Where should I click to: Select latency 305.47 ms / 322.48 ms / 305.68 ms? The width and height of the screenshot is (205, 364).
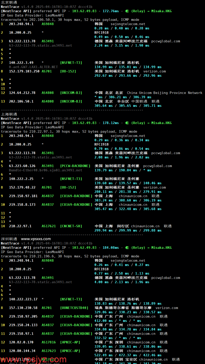[x=128, y=209]
